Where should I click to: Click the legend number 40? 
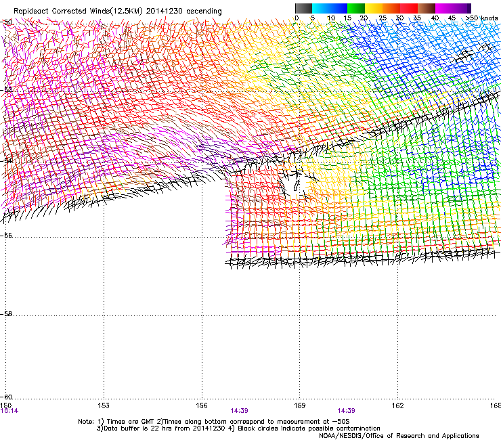[435, 18]
